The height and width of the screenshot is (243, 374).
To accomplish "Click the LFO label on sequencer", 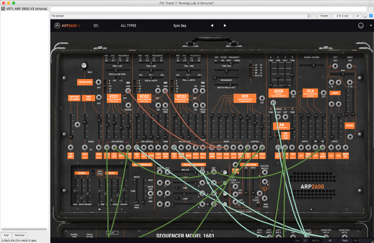I will tap(112, 233).
